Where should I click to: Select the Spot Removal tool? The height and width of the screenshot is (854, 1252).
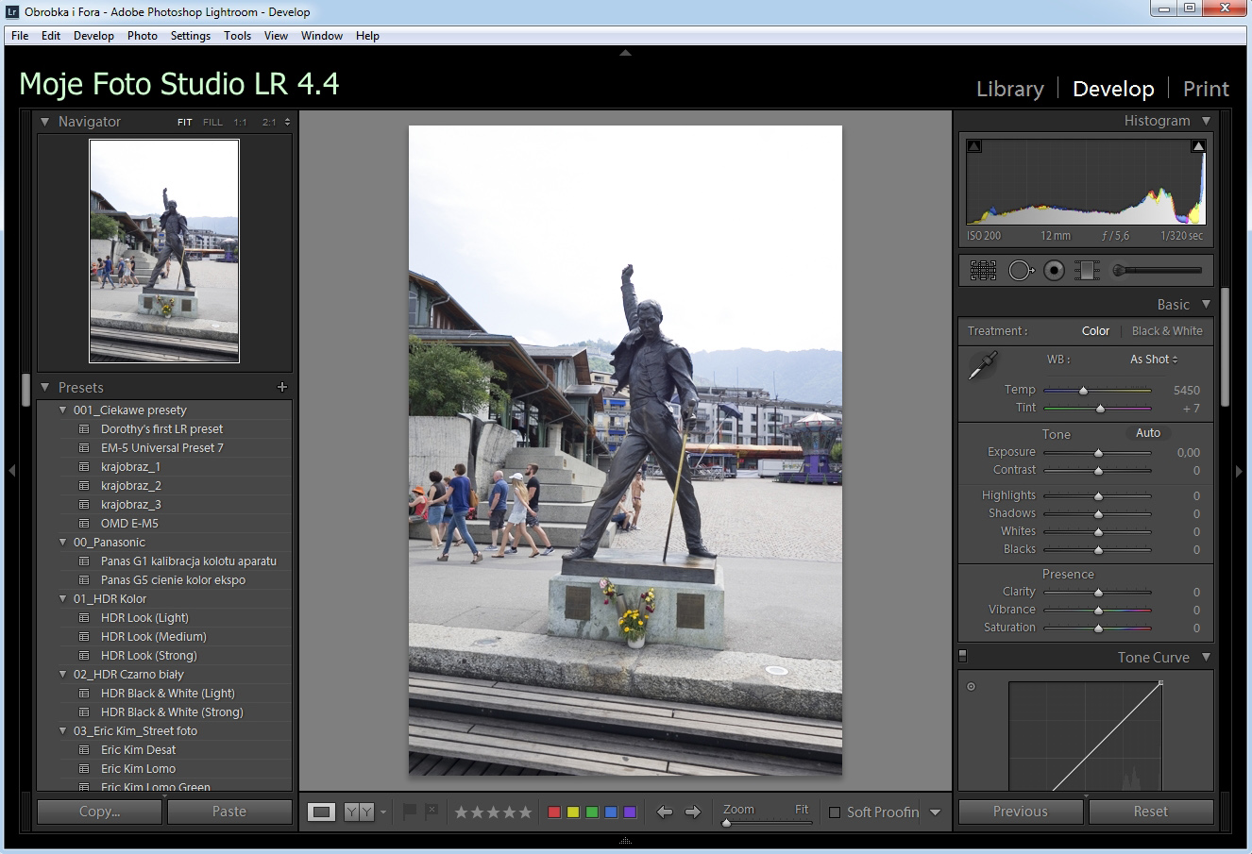1020,271
